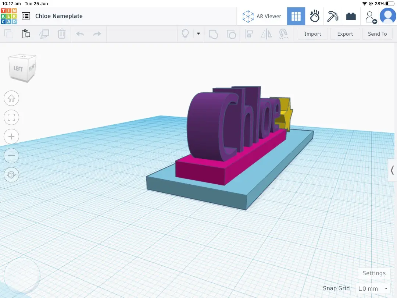Toggle show all lightbulb
397x298 pixels.
(185, 34)
